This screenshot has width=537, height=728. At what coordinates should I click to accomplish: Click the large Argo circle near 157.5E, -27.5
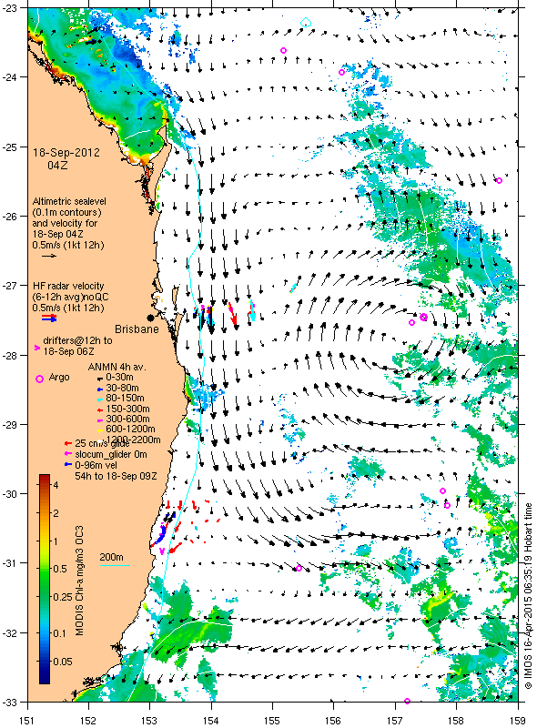tap(423, 317)
